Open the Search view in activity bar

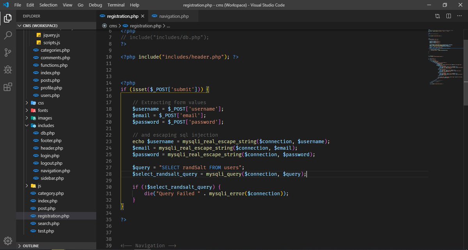(x=8, y=35)
